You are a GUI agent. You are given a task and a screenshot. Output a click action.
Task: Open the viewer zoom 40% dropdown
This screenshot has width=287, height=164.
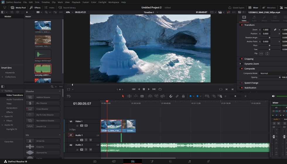[x=69, y=12]
